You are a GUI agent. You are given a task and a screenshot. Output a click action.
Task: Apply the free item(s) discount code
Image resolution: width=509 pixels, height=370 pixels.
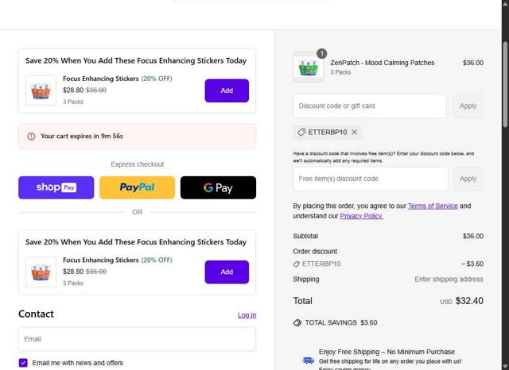(468, 179)
